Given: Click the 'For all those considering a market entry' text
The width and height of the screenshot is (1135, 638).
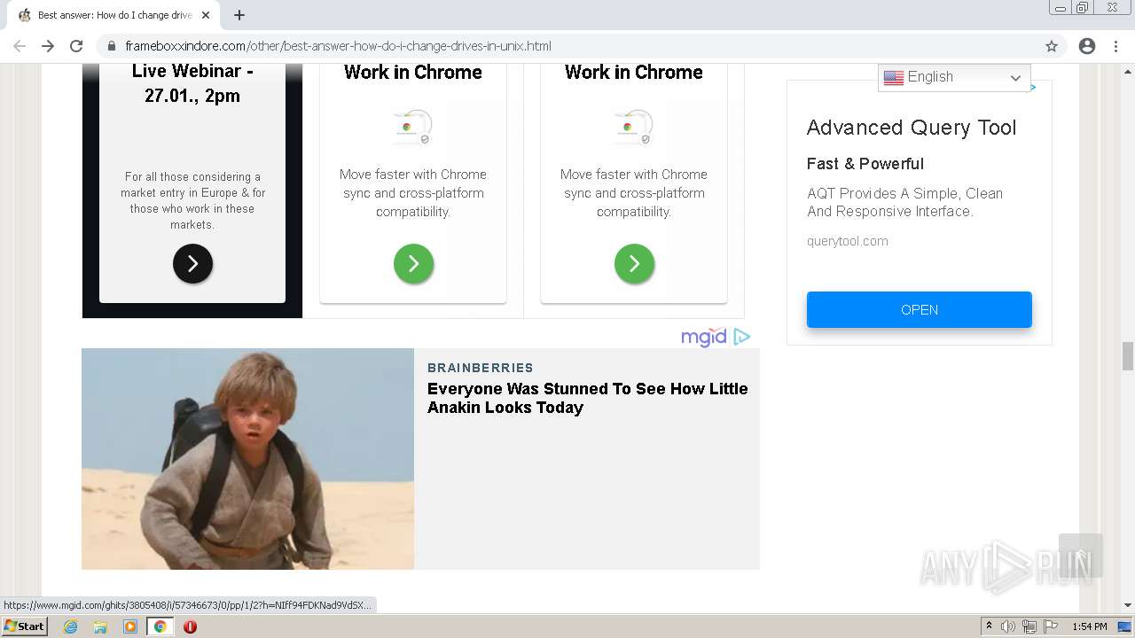Looking at the screenshot, I should [x=192, y=200].
